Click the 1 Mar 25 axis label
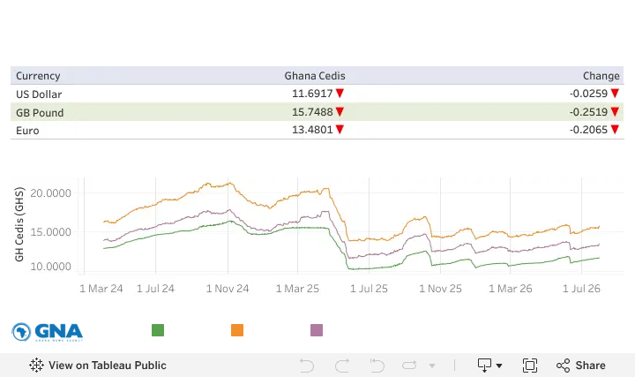This screenshot has width=635, height=377. [x=298, y=289]
